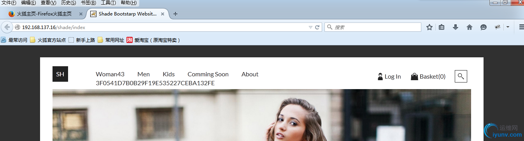This screenshot has height=141, width=524.
Task: Go to the Firefox home page icon
Action: [470, 27]
